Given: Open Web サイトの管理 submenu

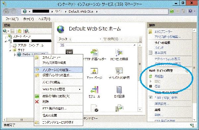Looking at the screenshot, I should [58, 89].
